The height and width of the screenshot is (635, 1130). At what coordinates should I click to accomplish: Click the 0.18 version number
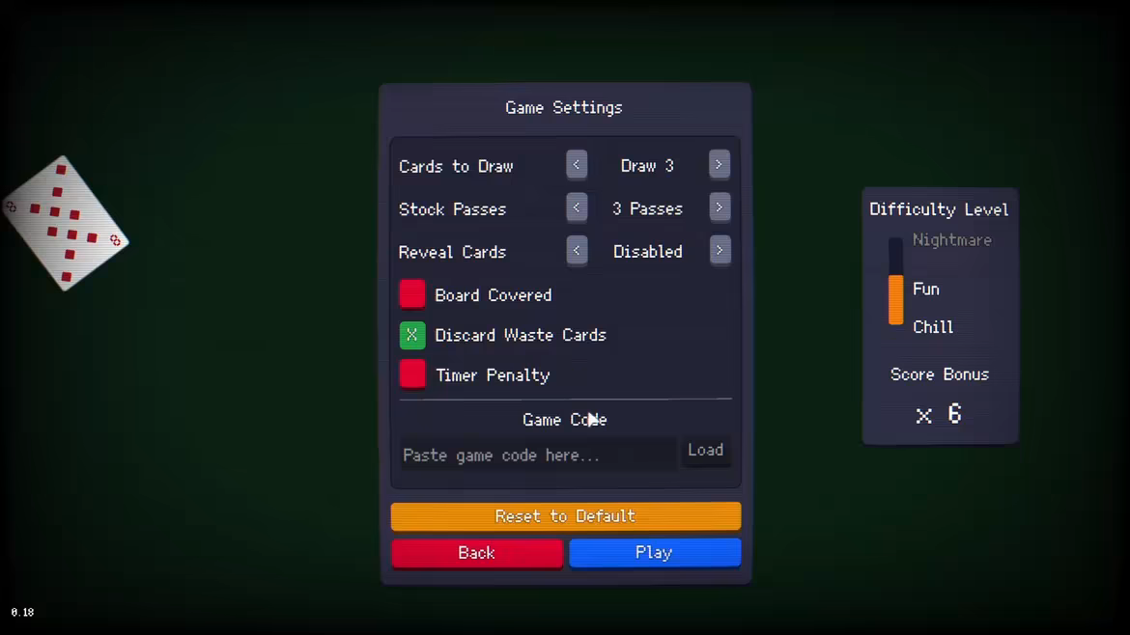22,612
